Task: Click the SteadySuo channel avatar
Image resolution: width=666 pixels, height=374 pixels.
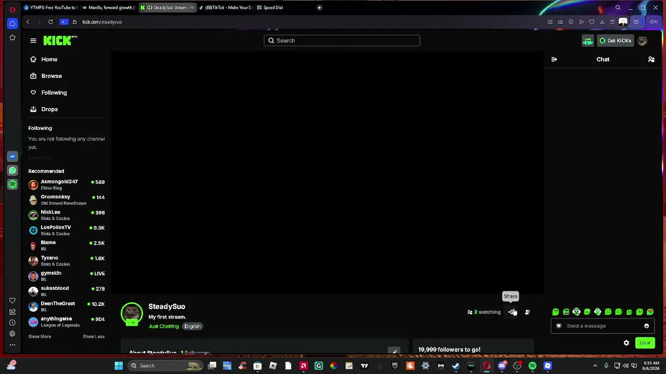Action: pyautogui.click(x=132, y=313)
